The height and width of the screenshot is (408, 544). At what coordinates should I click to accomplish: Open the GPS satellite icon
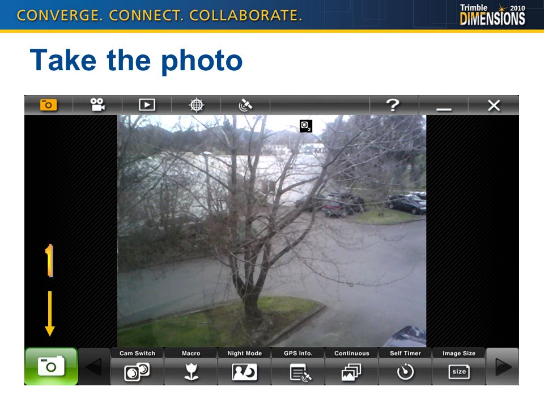[x=245, y=105]
